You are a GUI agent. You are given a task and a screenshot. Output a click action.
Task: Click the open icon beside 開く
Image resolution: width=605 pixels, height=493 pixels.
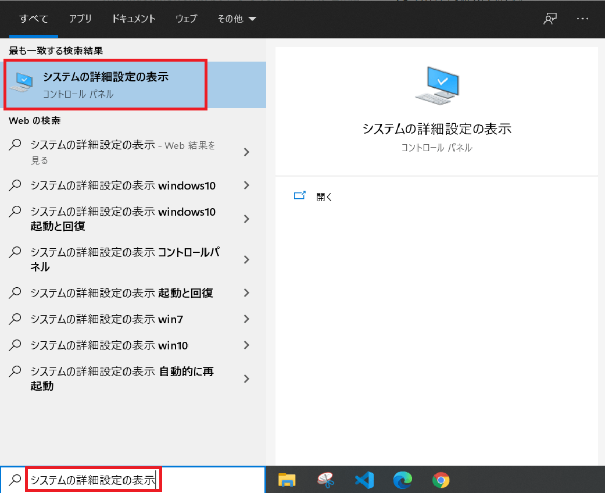[x=300, y=195]
